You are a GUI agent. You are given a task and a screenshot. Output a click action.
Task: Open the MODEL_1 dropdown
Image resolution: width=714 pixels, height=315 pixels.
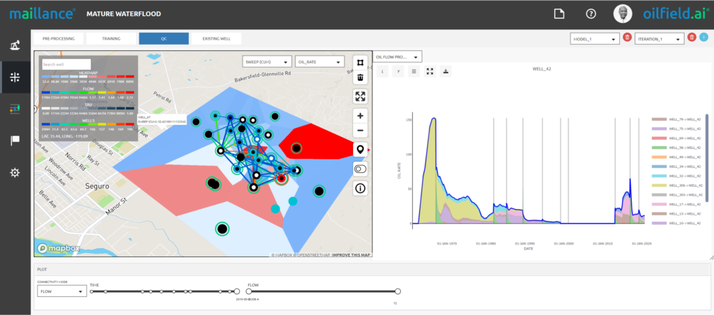595,39
